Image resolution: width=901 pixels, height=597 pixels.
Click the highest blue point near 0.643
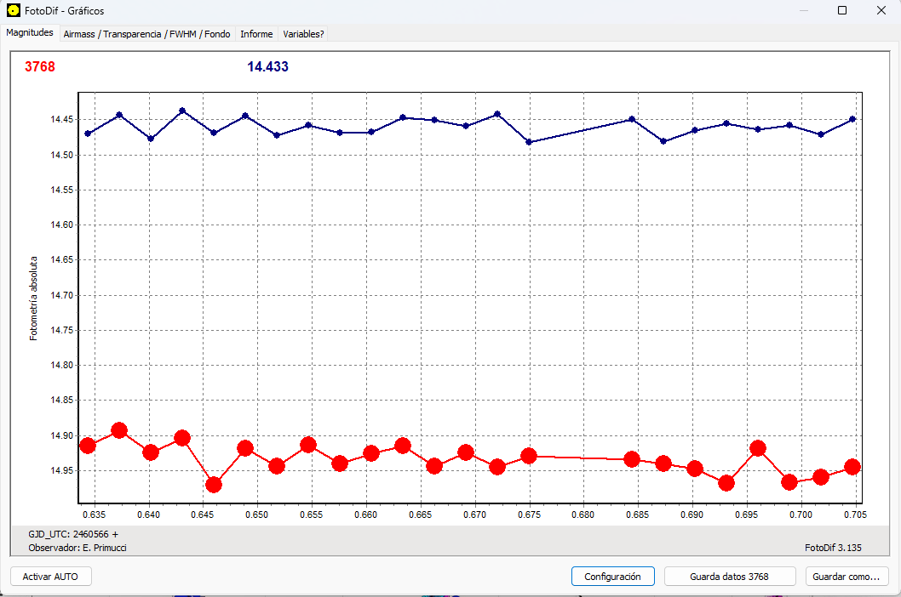point(182,110)
